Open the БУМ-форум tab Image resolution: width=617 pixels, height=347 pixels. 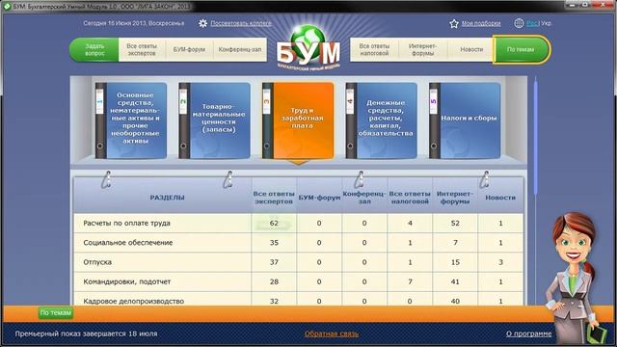pyautogui.click(x=189, y=49)
